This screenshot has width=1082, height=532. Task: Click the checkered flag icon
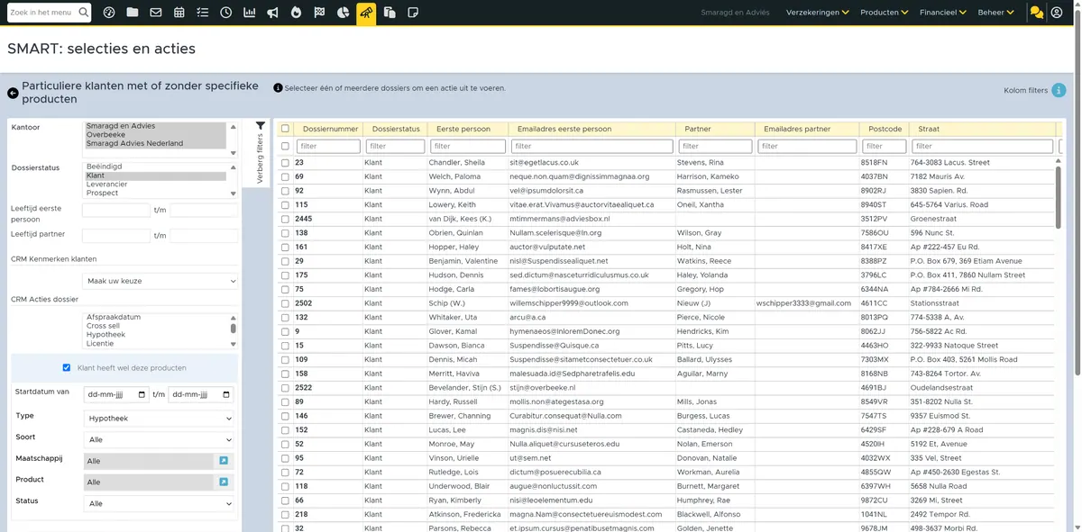point(319,13)
